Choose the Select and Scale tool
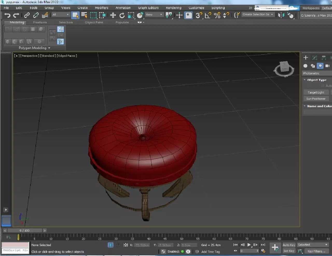 (x=131, y=15)
